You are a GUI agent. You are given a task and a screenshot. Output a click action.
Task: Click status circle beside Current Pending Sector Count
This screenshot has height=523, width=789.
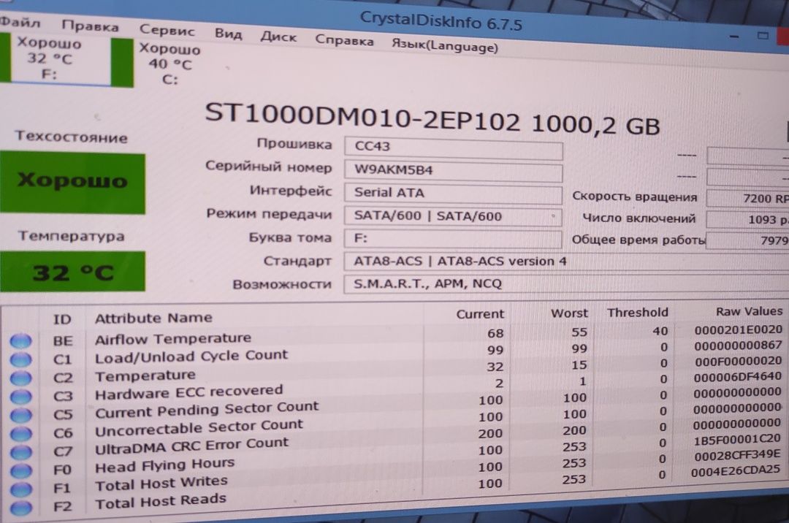[20, 415]
